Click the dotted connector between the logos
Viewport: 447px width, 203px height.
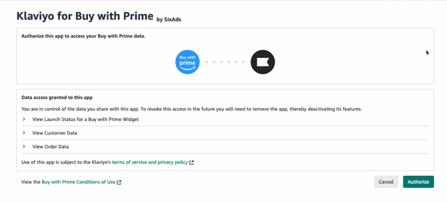pos(225,62)
